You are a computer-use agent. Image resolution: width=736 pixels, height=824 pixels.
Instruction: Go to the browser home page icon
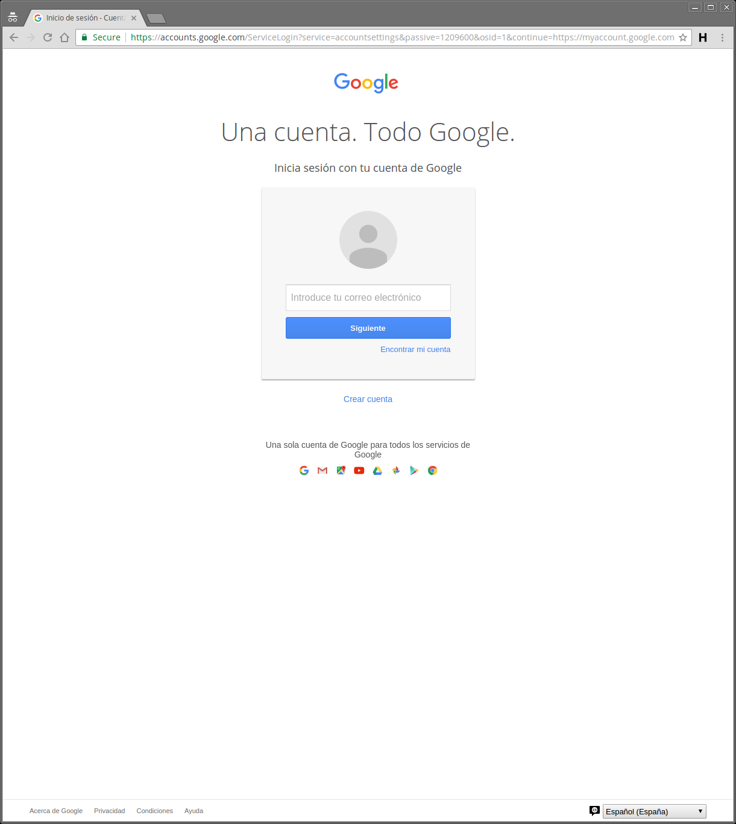pos(64,37)
